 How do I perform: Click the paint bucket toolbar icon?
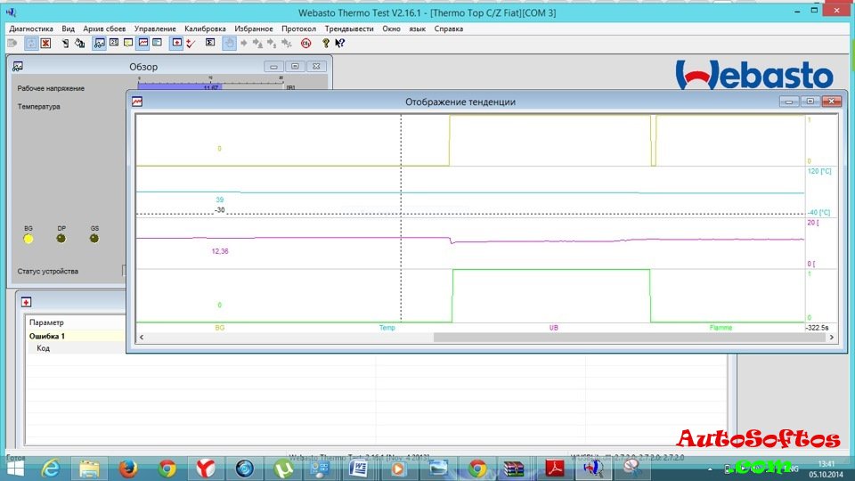[79, 43]
